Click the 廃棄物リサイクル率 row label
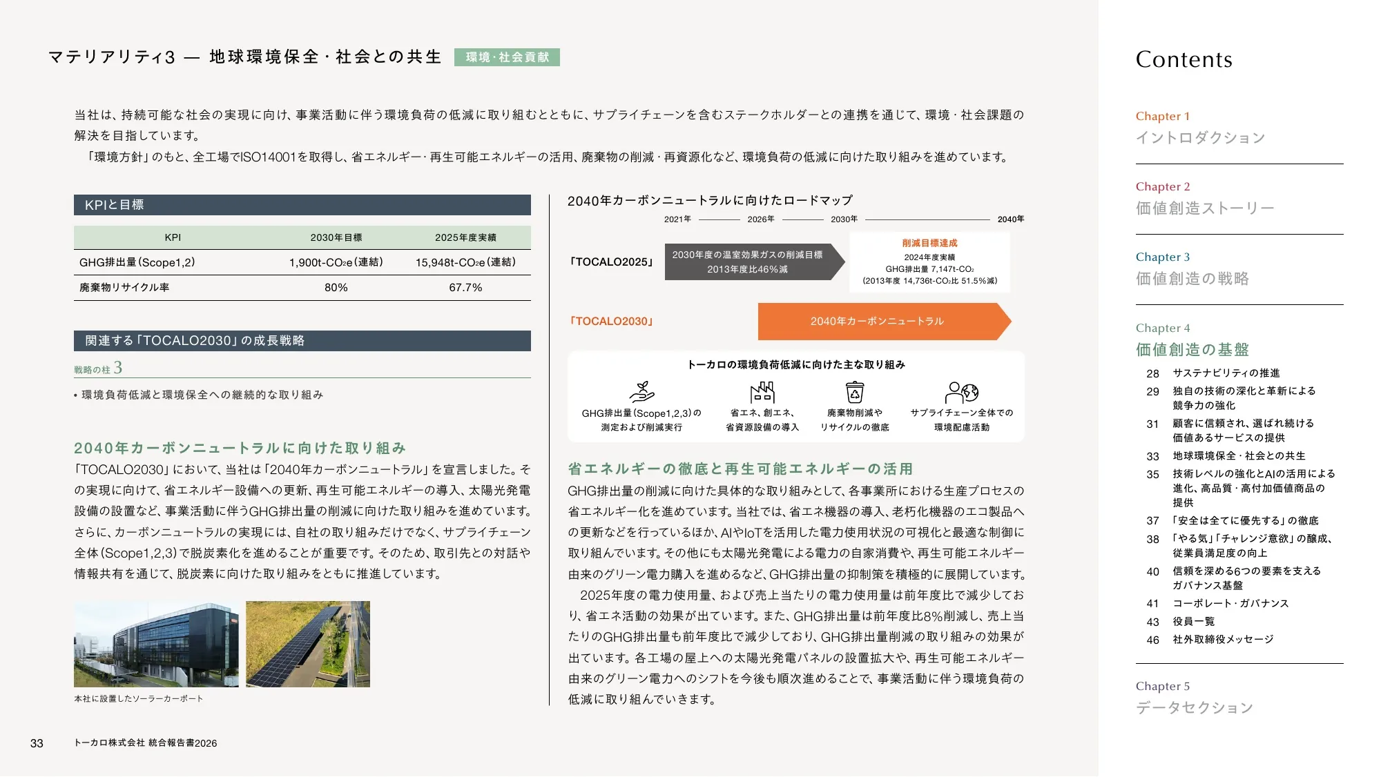The image size is (1381, 777). pos(124,288)
